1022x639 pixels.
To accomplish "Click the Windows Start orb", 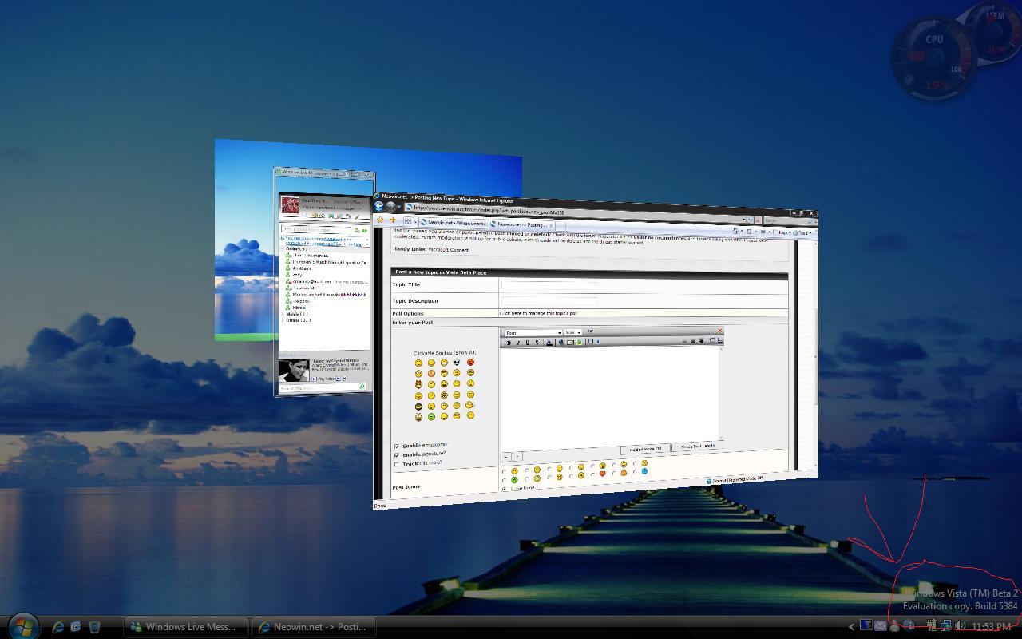I will (22, 625).
